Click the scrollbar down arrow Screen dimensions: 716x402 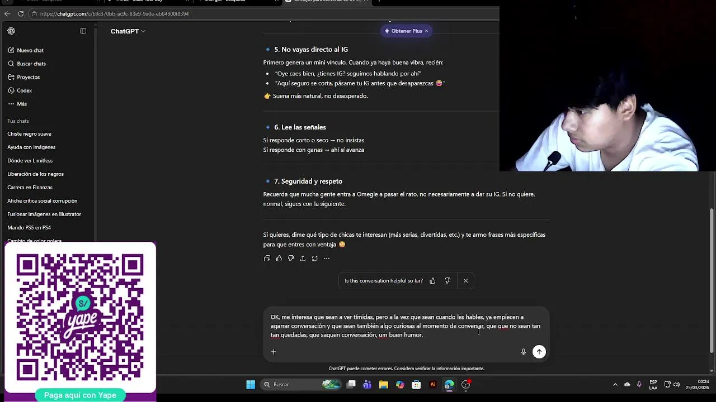(712, 371)
